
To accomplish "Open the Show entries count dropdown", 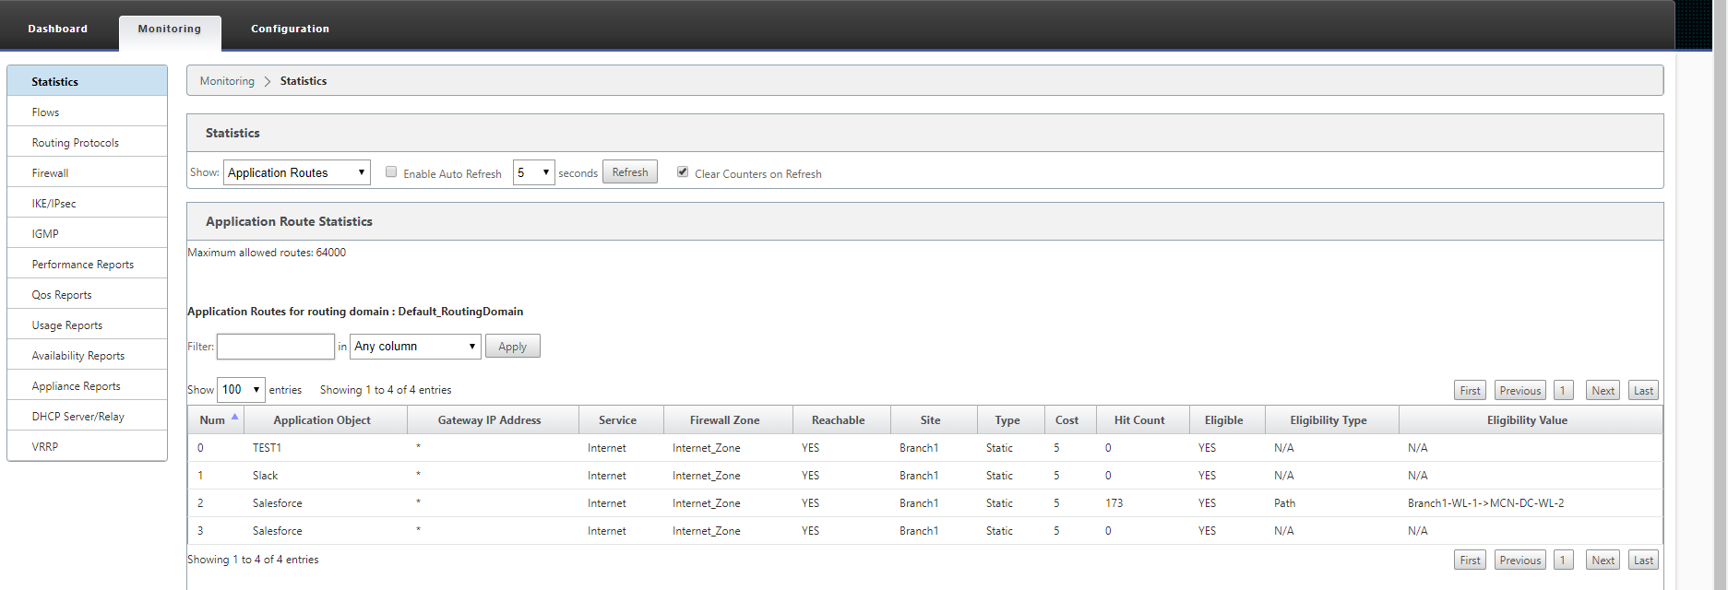I will tap(241, 390).
